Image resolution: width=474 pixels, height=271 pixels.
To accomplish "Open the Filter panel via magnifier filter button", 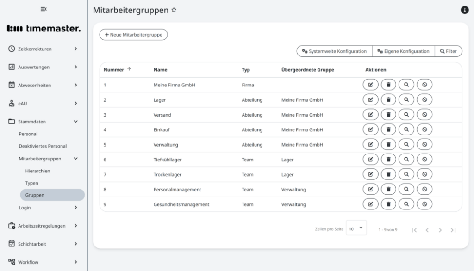I will coord(448,51).
